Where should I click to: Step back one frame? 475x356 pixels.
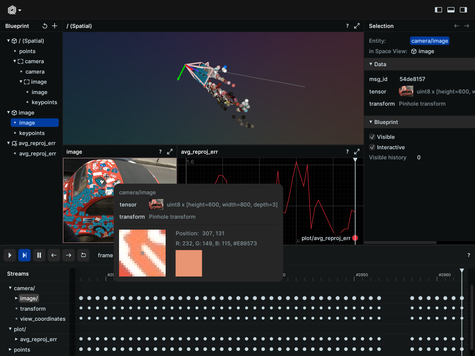tap(54, 255)
